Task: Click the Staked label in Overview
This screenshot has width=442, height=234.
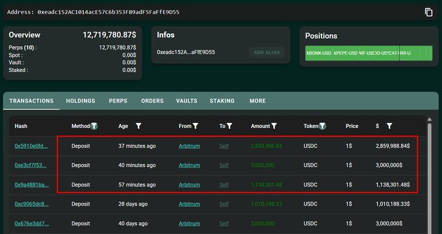Action: pos(18,70)
